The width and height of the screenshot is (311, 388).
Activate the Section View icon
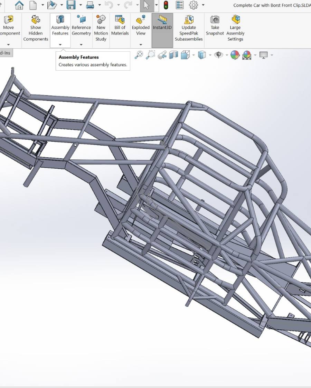pyautogui.click(x=173, y=55)
